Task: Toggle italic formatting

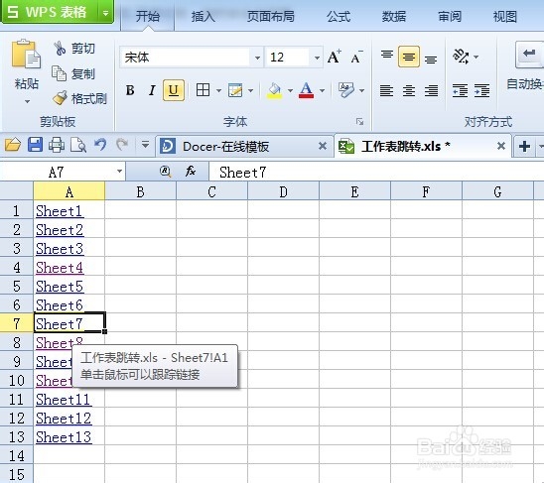Action: coord(152,90)
